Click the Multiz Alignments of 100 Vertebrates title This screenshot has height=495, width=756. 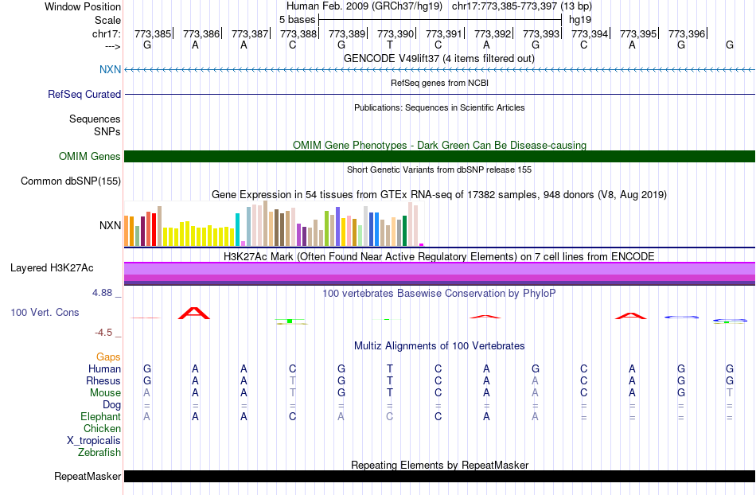439,345
